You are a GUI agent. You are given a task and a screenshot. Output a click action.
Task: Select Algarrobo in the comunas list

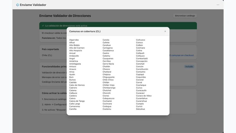[x=74, y=40]
